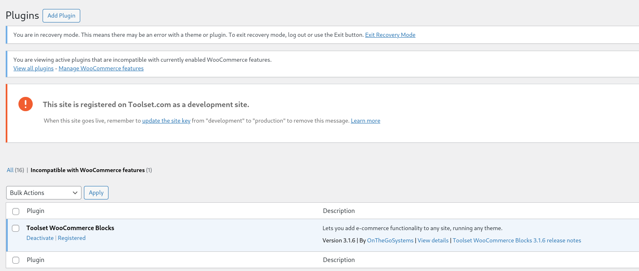Deactivate the Toolset WooCommerce Blocks plugin
This screenshot has width=639, height=271.
(40, 238)
